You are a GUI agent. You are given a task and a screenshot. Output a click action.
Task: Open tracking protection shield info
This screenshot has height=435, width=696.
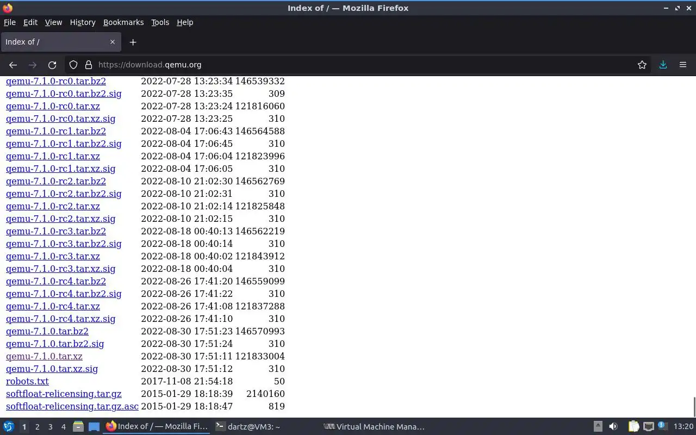click(x=73, y=65)
